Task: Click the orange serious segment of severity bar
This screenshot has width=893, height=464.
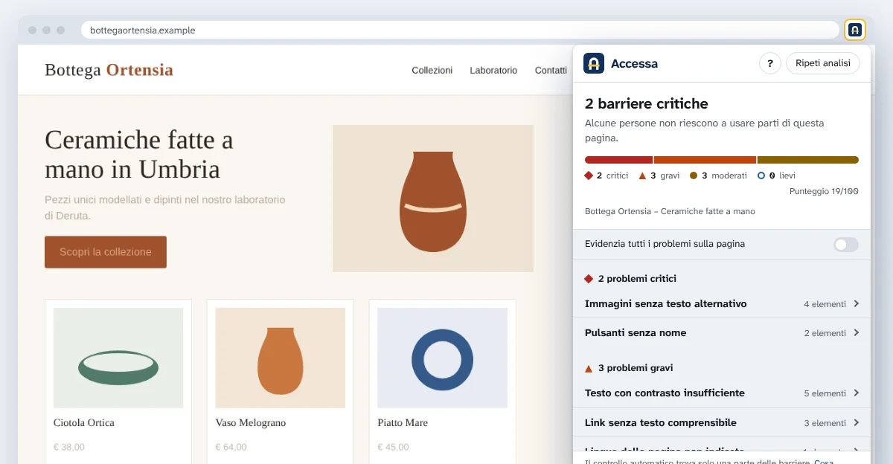Action: pos(705,160)
